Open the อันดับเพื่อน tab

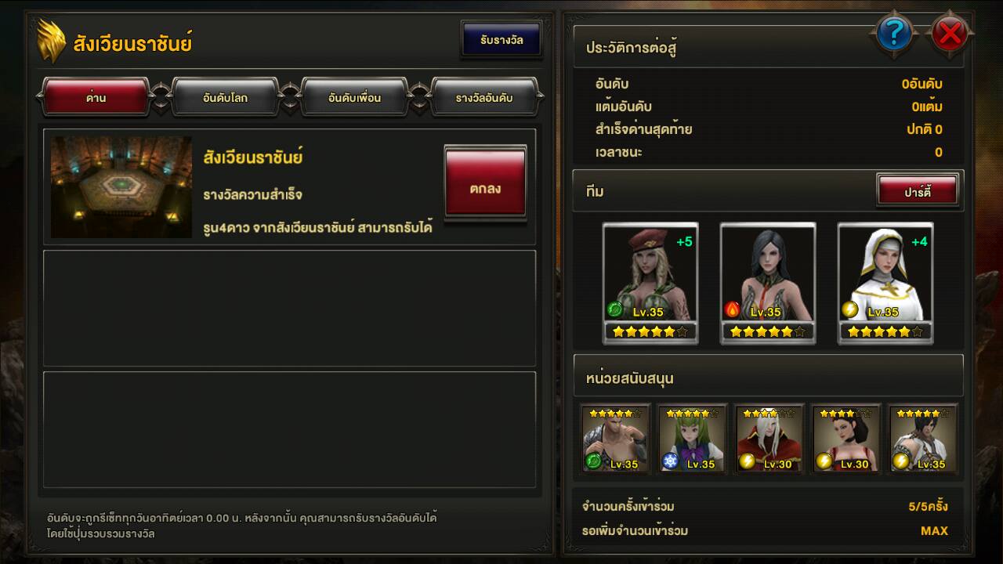[x=354, y=98]
